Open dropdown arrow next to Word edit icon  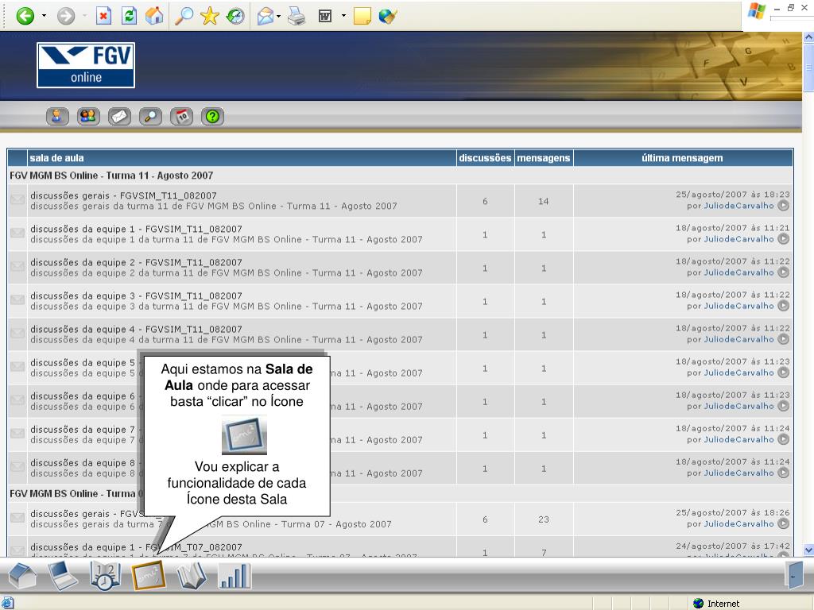tap(343, 16)
